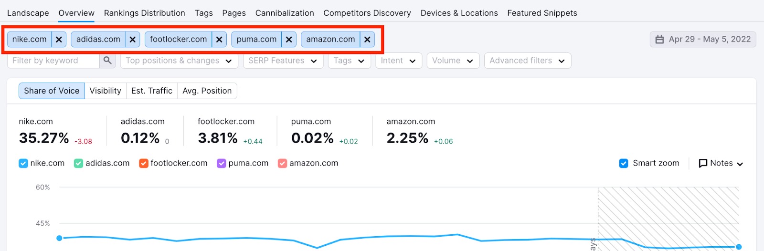Screen dimensions: 764x251
Task: Expand Advanced filters dropdown
Action: [x=528, y=61]
